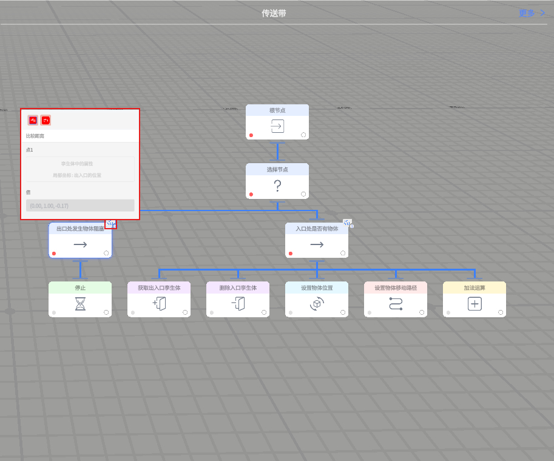Select the 设置物体位置 cube icon node
Viewport: 554px width, 461px height.
317,304
